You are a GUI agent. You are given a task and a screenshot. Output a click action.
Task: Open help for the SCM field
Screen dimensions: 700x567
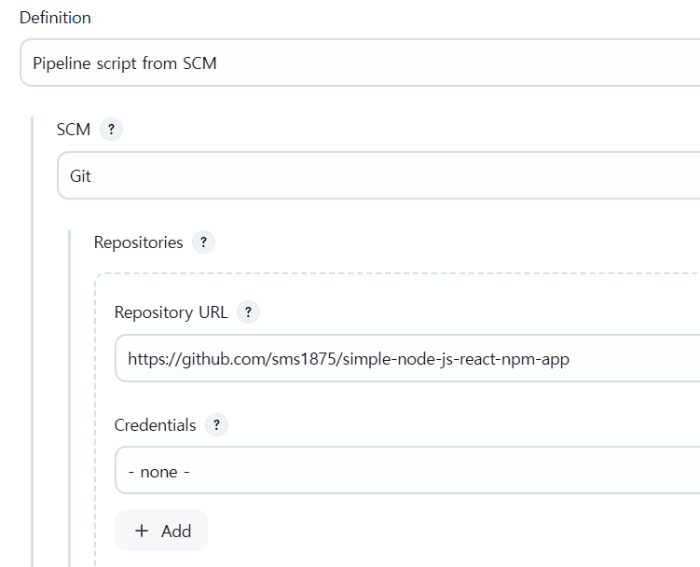point(111,130)
